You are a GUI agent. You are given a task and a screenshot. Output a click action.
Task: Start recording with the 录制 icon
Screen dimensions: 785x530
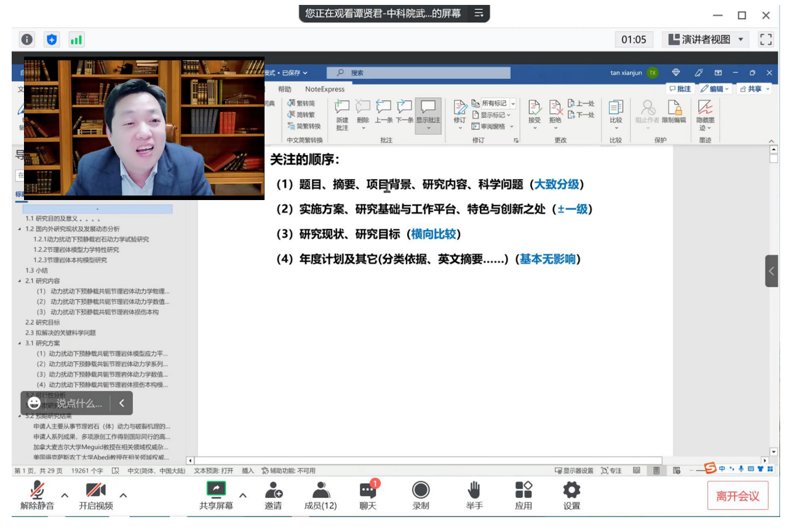[x=421, y=490]
